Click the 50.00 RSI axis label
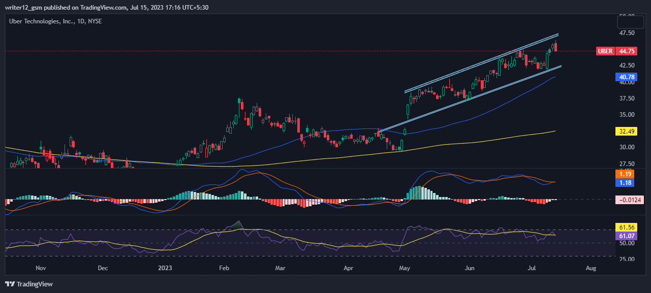651x293 pixels. pyautogui.click(x=627, y=243)
